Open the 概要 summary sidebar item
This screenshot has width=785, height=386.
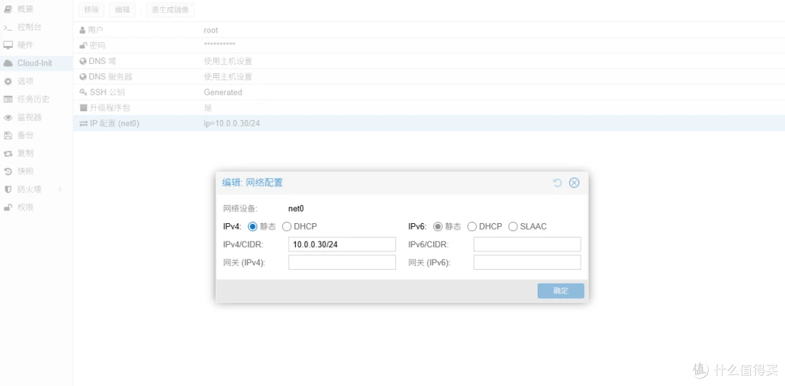click(36, 9)
